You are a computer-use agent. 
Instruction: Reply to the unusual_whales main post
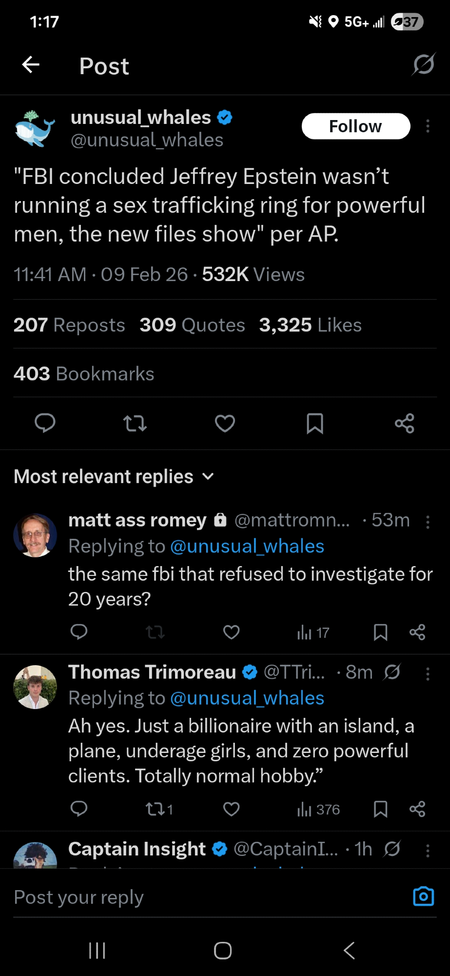tap(45, 423)
